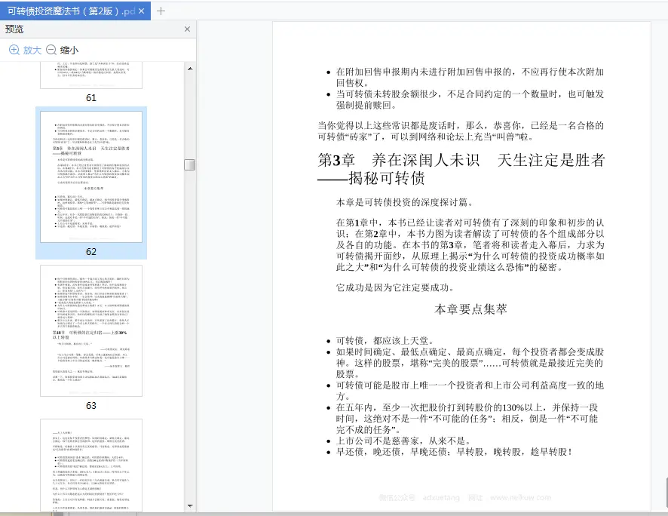Click bullet 可转债，都应该上天堂
This screenshot has height=516, width=668.
point(385,341)
